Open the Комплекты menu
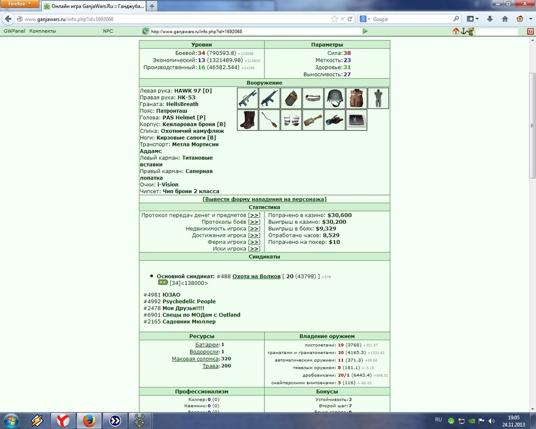This screenshot has width=536, height=429. point(43,31)
